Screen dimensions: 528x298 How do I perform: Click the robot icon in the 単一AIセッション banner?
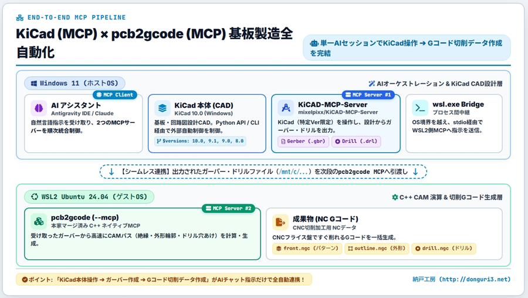click(314, 43)
